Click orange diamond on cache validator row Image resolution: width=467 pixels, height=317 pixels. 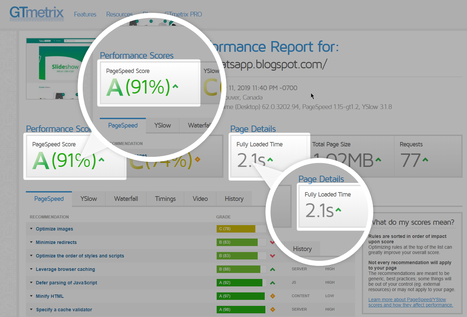click(x=273, y=310)
